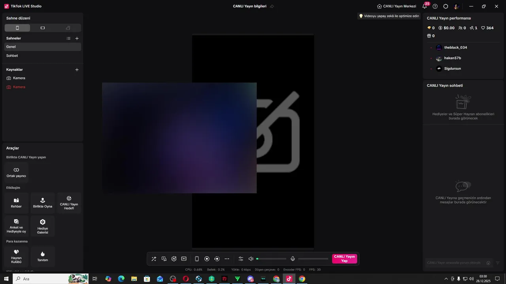Select viewer Sigdursun

click(x=452, y=69)
